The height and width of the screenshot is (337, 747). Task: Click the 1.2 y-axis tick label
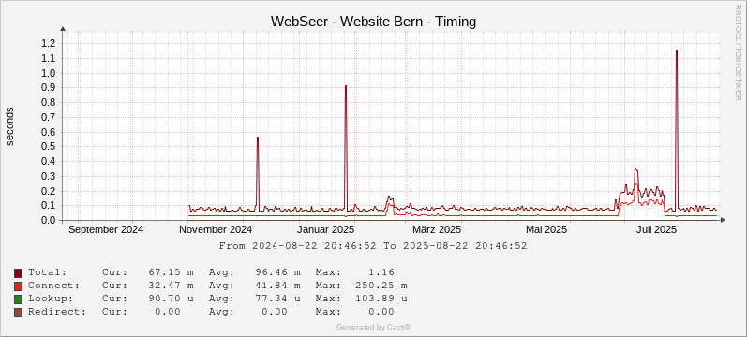point(50,44)
